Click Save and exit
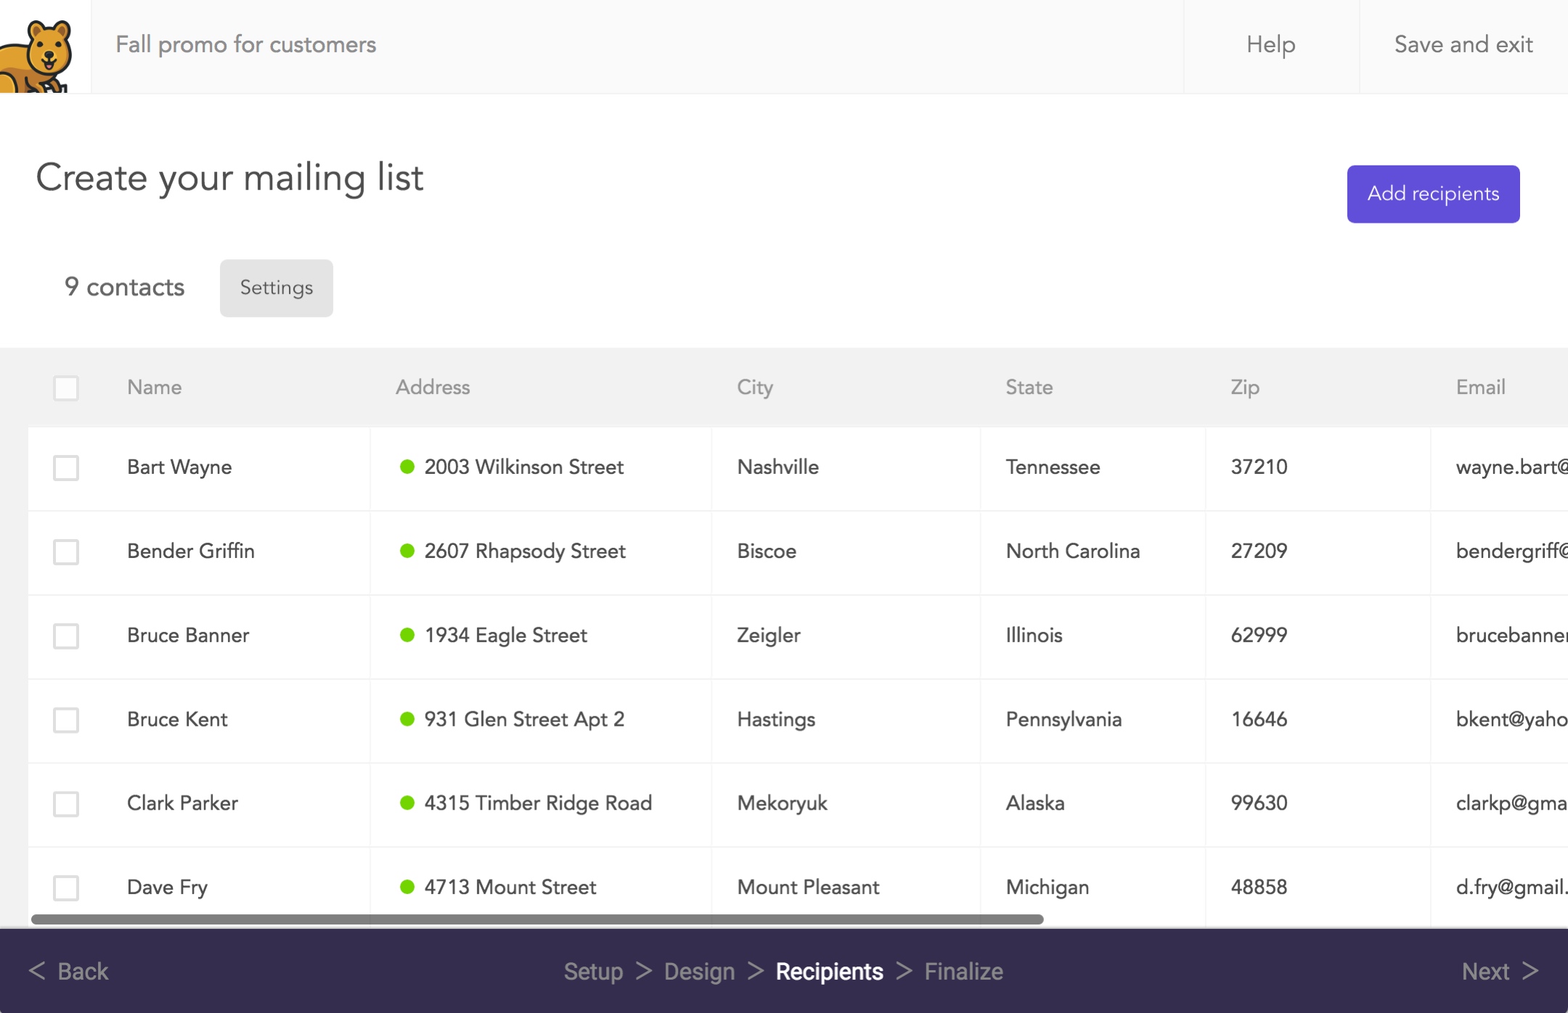Screen dimensions: 1568x1013 click(1463, 45)
